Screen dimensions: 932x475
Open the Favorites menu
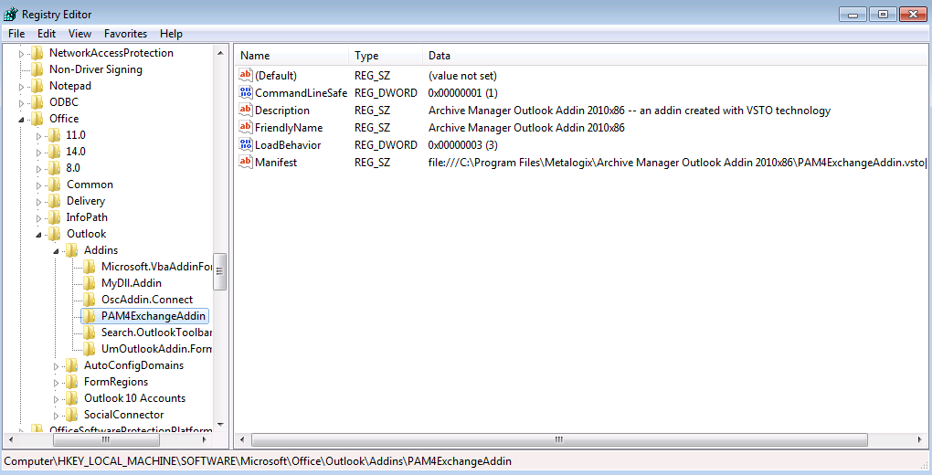(x=125, y=34)
